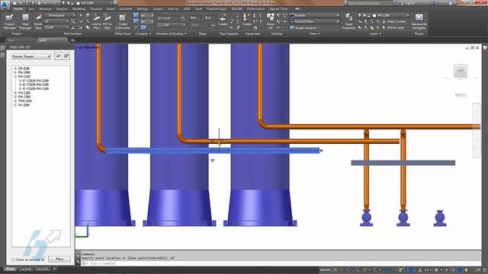
Task: Start the Route Pipe tool
Action: click(38, 21)
